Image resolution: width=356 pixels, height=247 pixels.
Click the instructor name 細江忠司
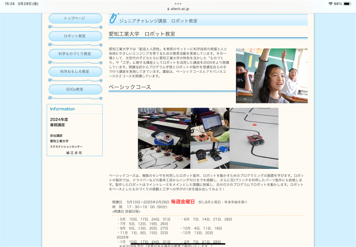click(x=74, y=153)
